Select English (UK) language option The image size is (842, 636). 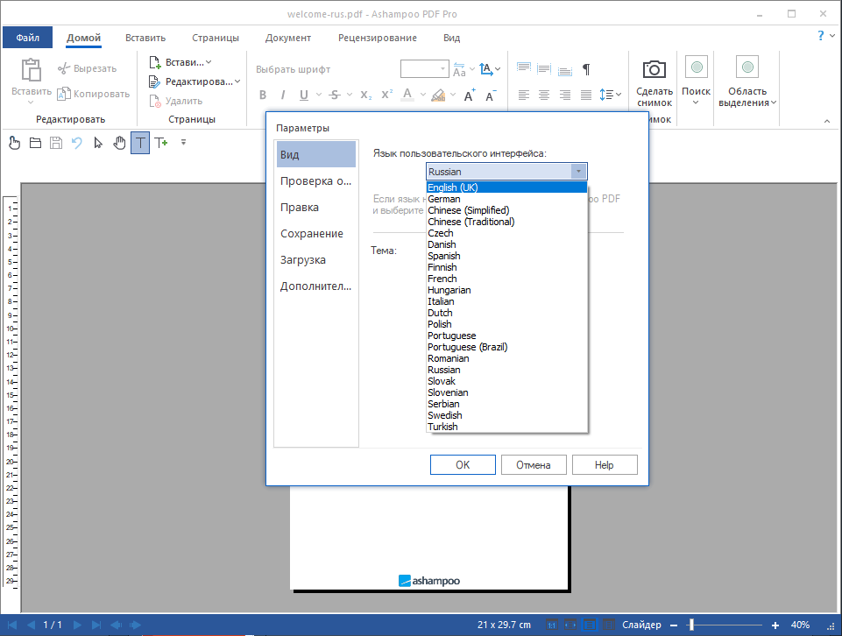[x=506, y=187]
